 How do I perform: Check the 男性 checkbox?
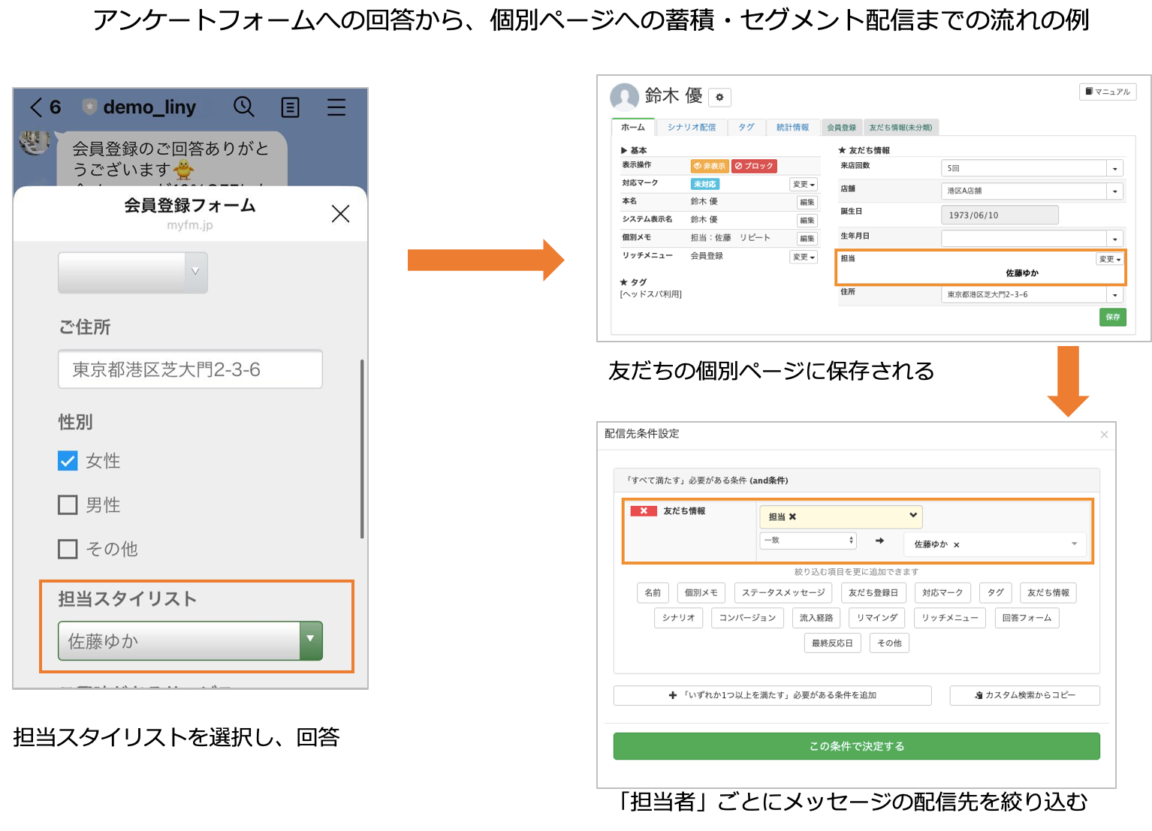click(68, 505)
